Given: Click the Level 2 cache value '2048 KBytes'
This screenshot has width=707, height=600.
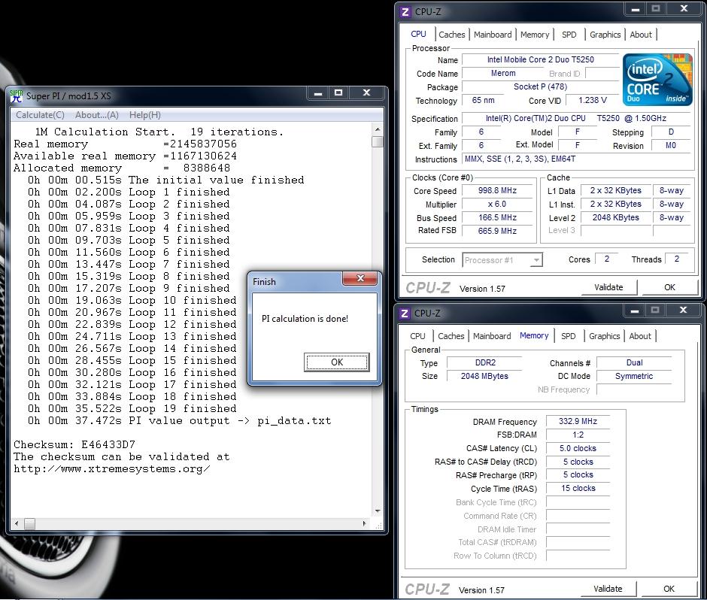Looking at the screenshot, I should point(615,217).
